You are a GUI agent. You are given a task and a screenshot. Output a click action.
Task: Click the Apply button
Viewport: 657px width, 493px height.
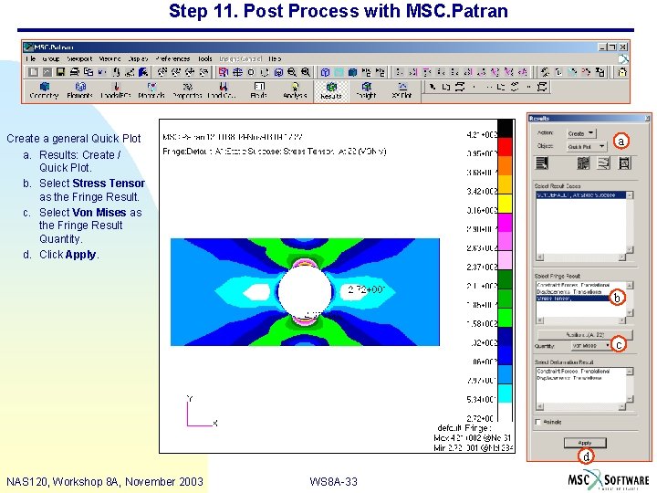point(585,442)
